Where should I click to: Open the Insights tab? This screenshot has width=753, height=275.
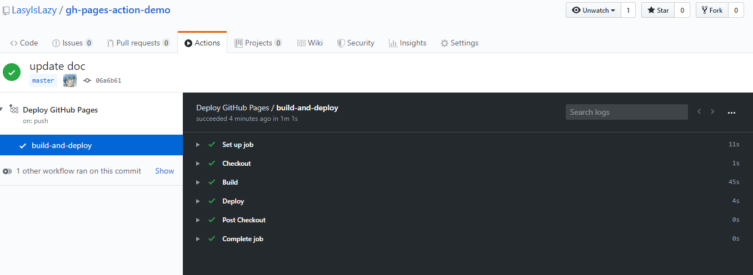tap(408, 43)
